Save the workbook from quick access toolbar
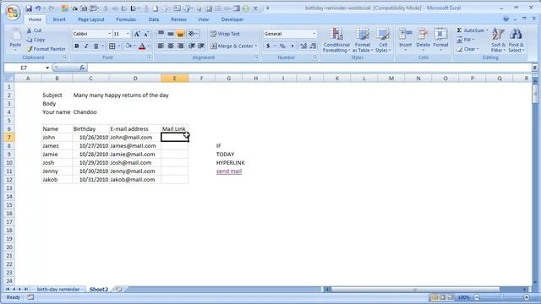541x304 pixels. click(x=29, y=8)
